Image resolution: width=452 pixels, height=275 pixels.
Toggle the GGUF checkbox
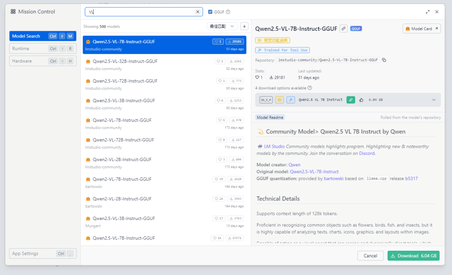click(210, 12)
